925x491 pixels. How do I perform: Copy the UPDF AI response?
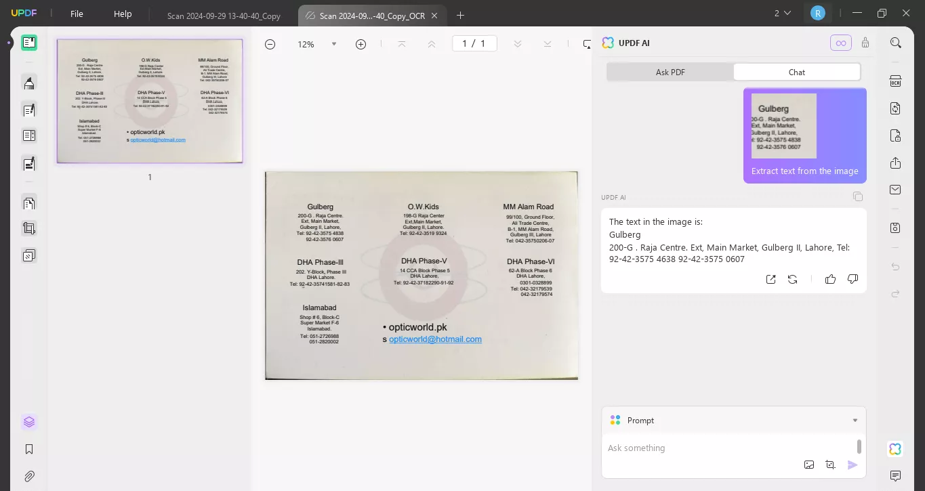click(x=858, y=196)
